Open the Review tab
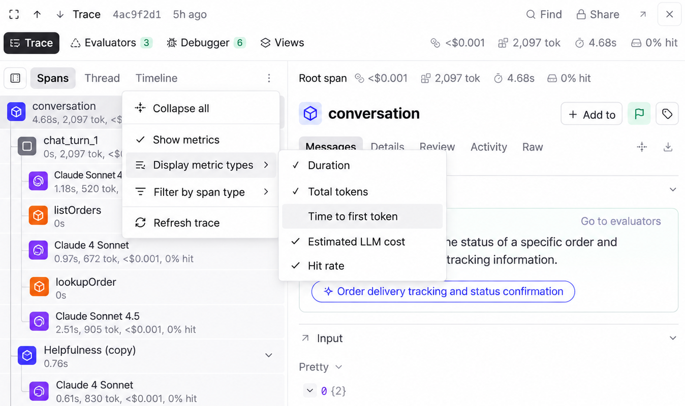This screenshot has height=406, width=685. click(x=437, y=147)
